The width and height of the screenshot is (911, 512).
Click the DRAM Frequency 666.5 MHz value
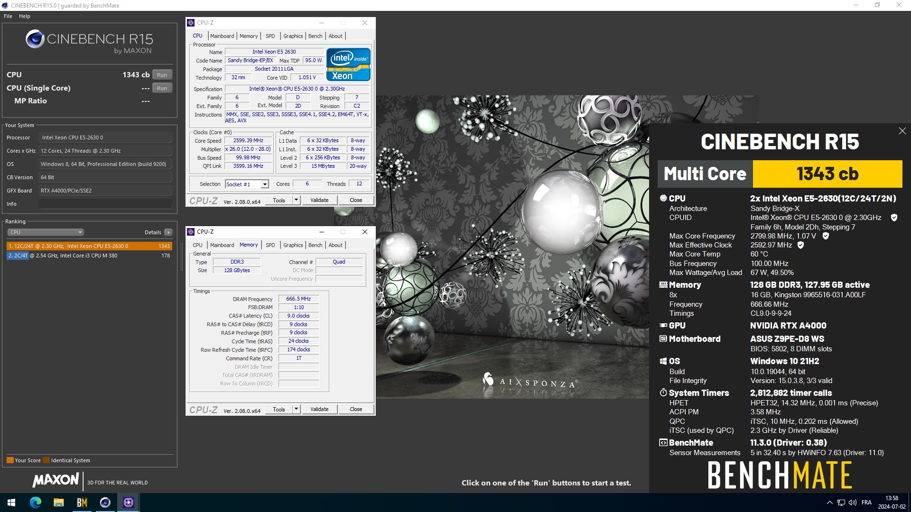298,299
